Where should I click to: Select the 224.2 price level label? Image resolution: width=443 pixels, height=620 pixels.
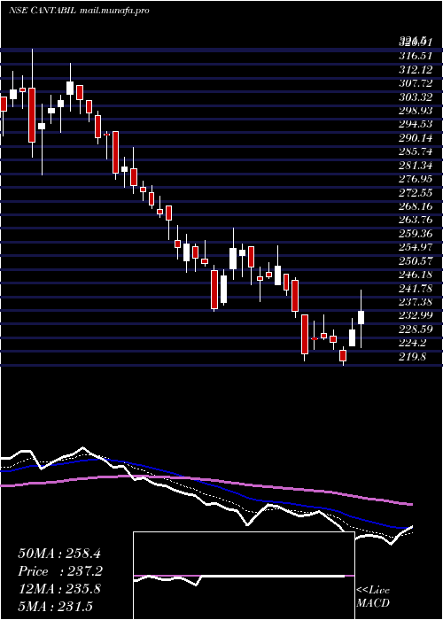[413, 343]
